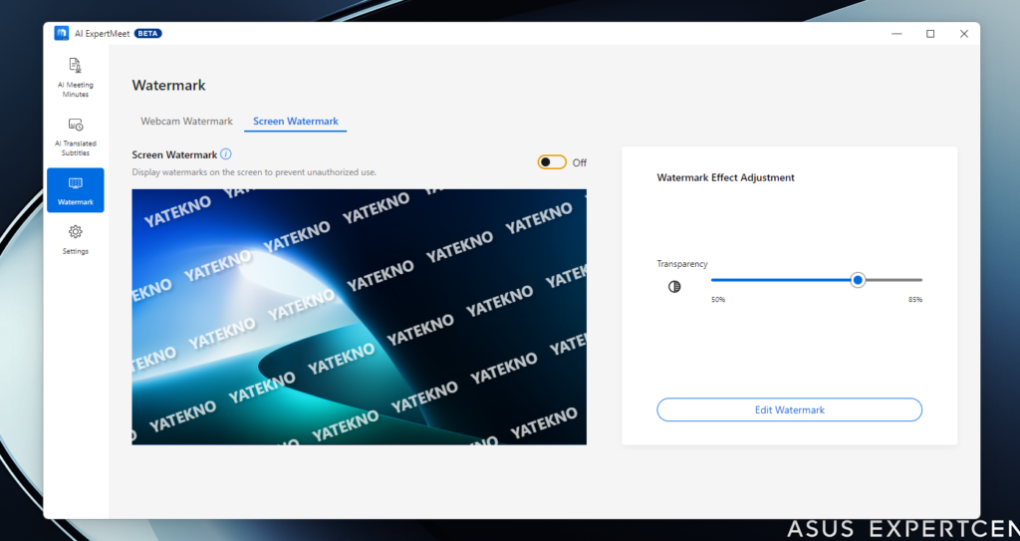Click the BETA badge in title bar
Viewport: 1020px width, 541px height.
tap(147, 33)
